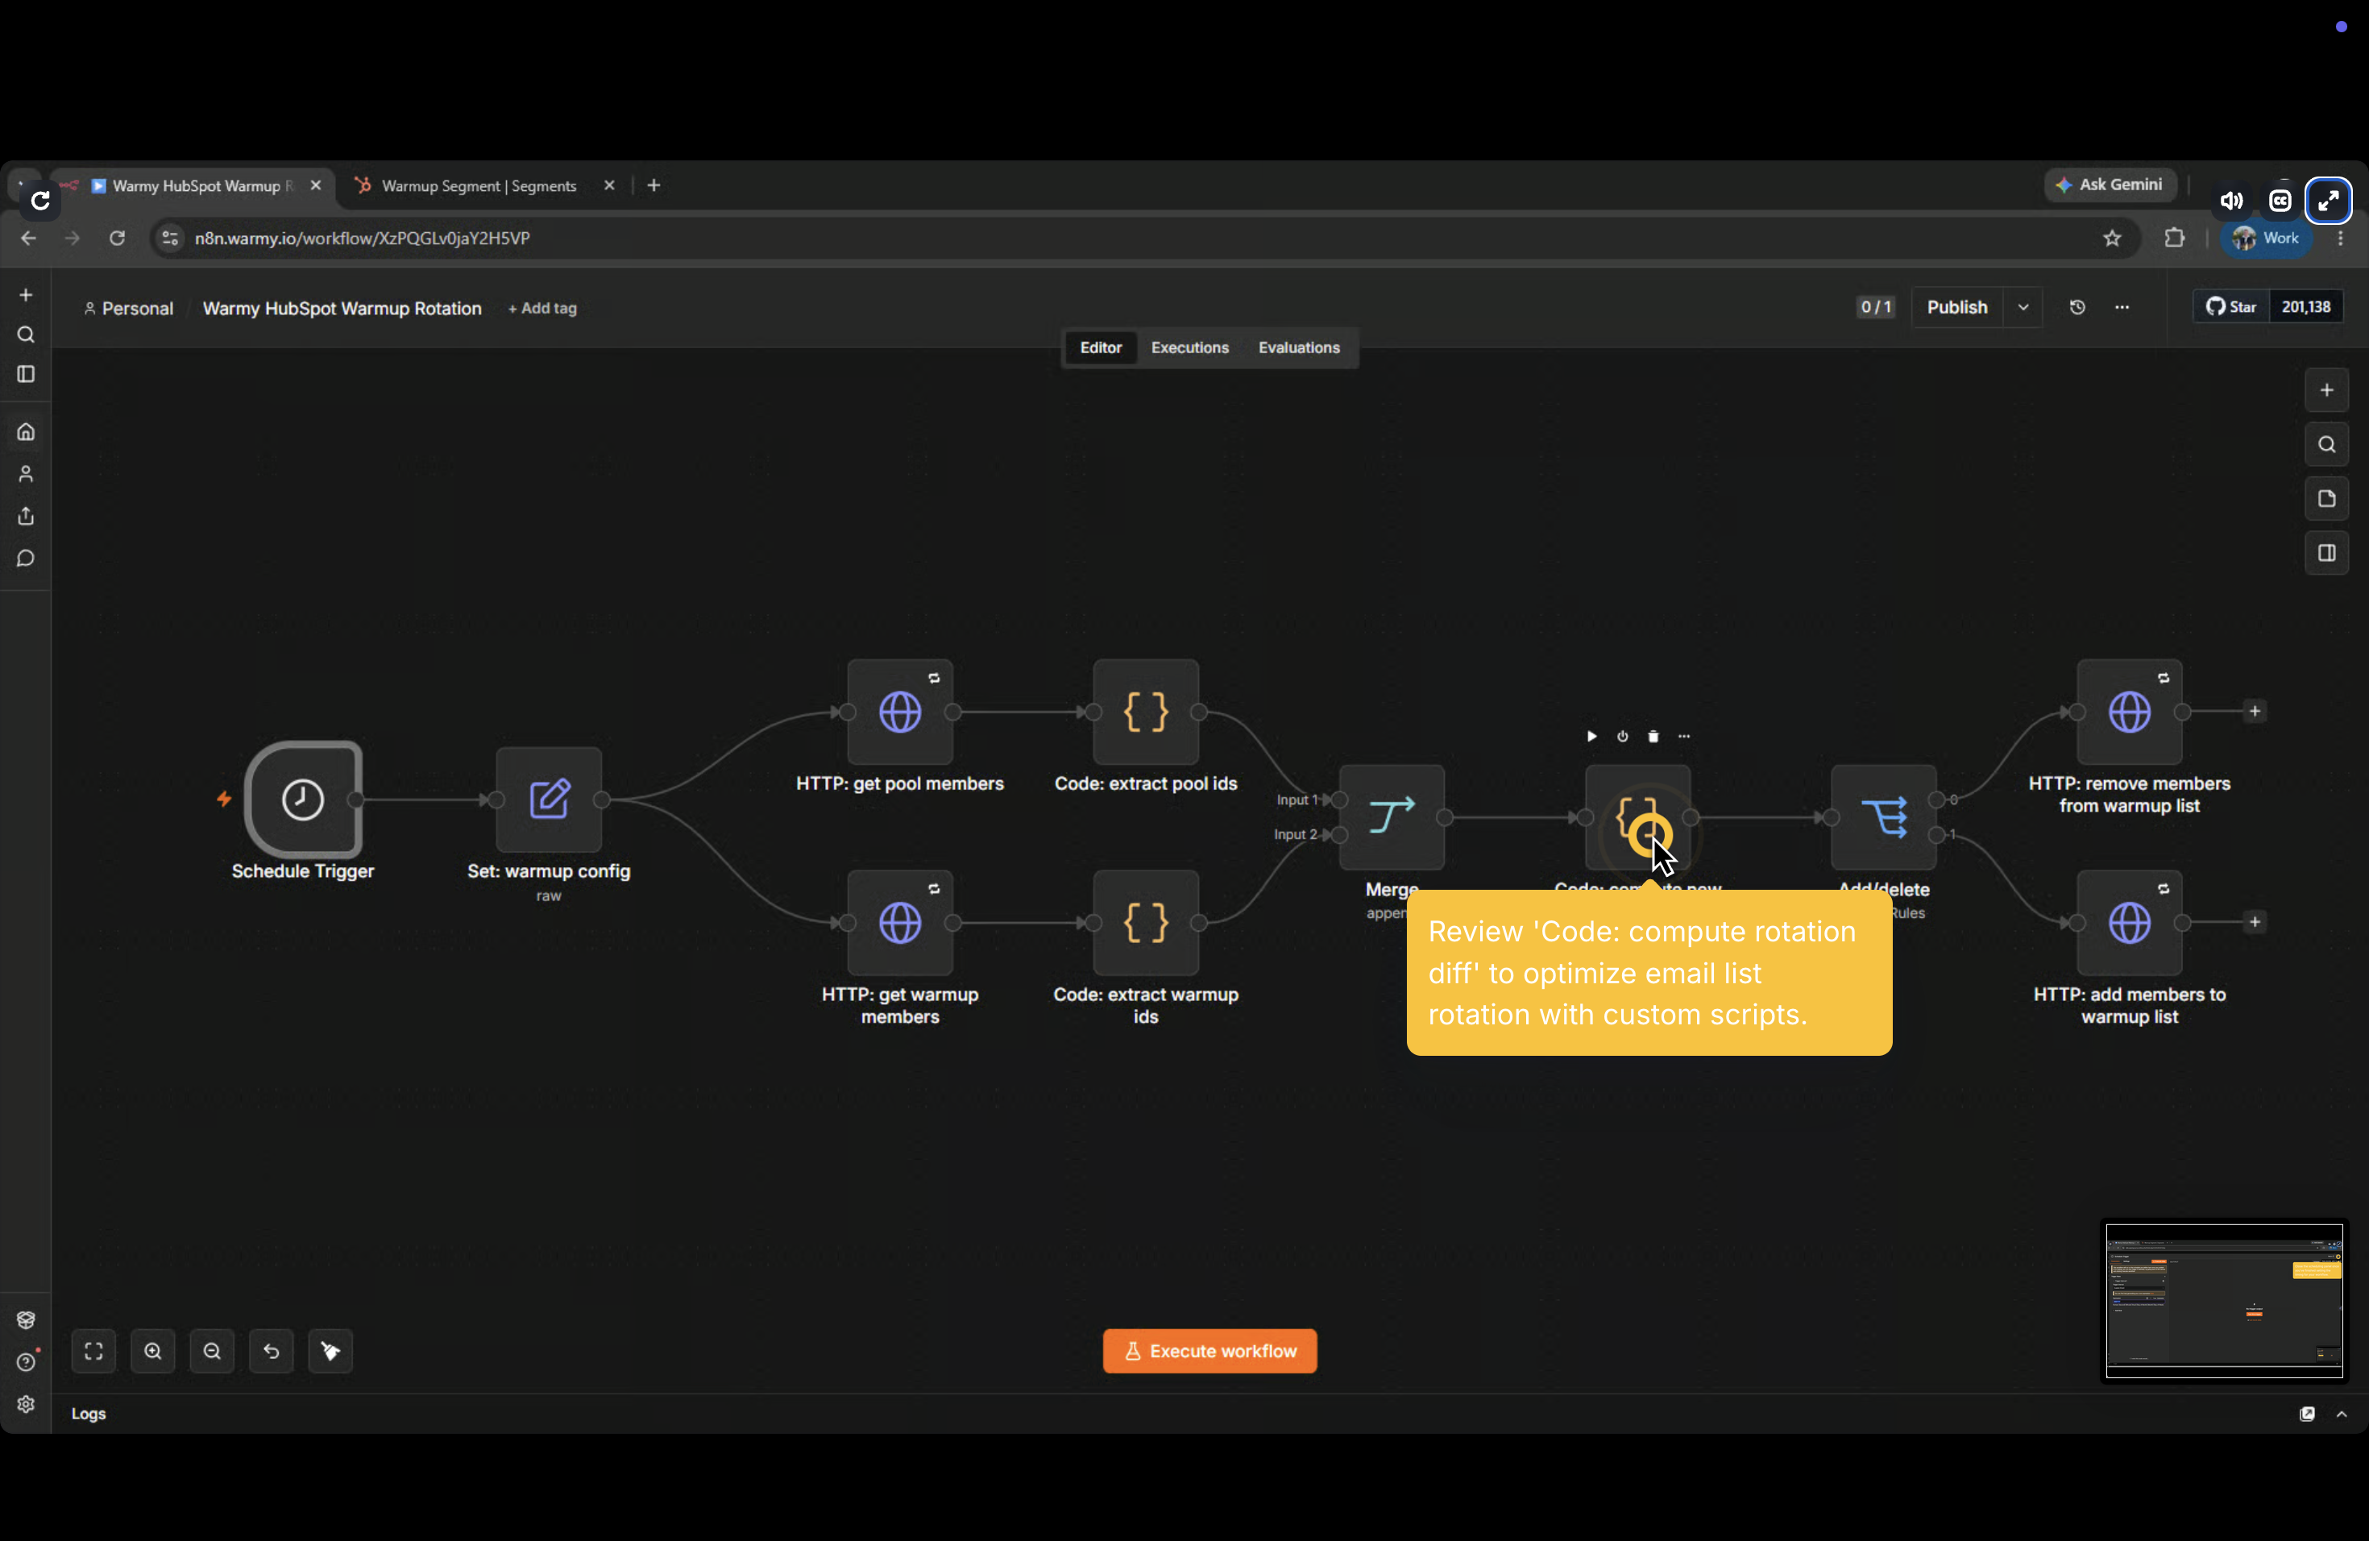Open workflow more options ellipsis near Publish

pyautogui.click(x=2122, y=308)
